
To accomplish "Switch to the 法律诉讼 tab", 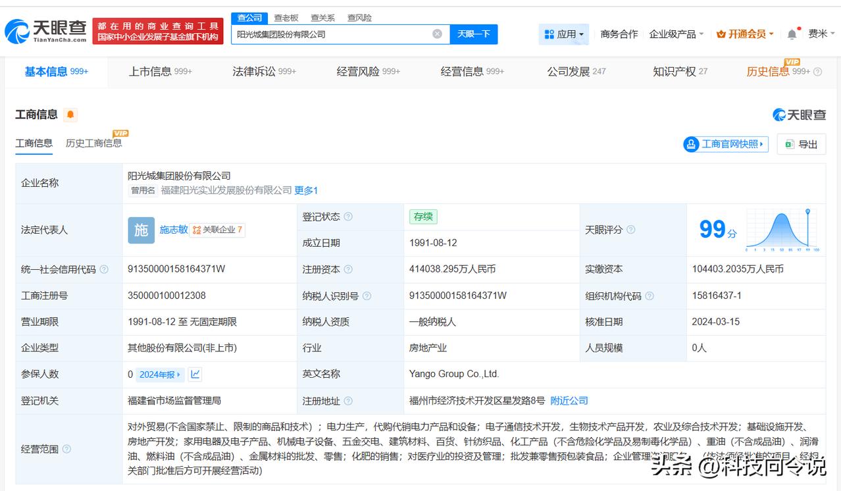I will tap(264, 72).
